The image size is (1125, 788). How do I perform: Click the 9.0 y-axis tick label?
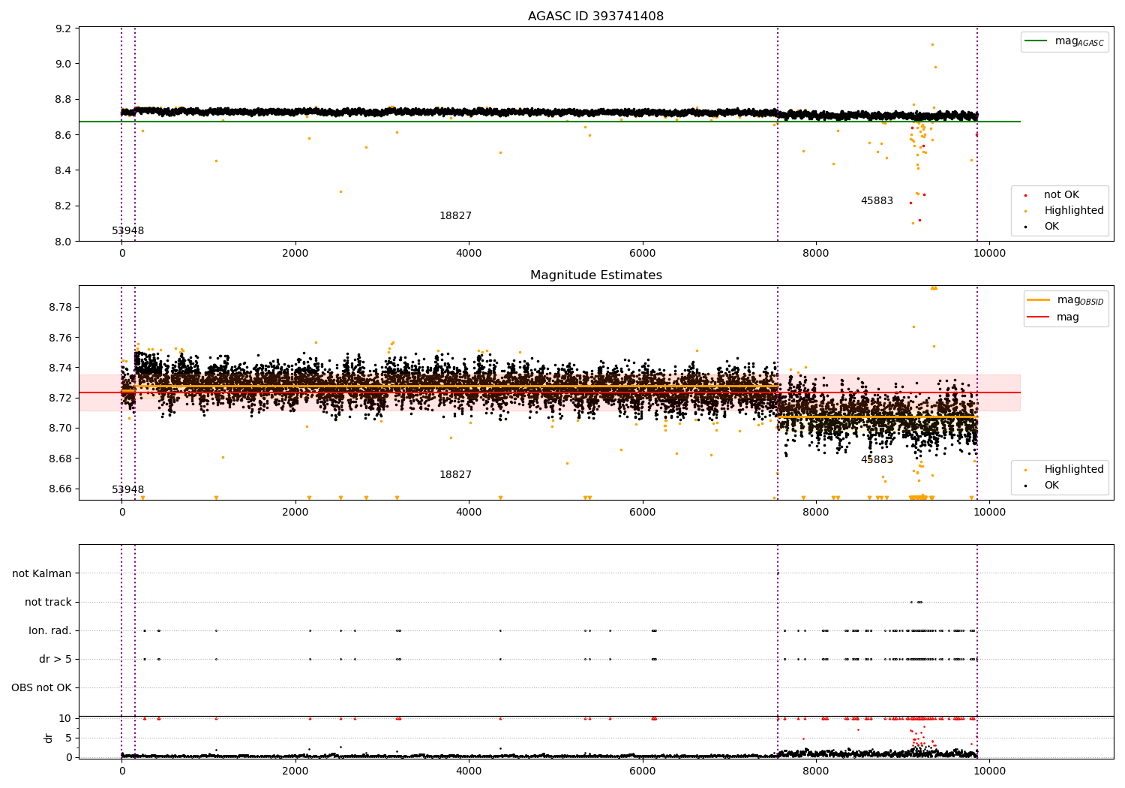pos(64,64)
